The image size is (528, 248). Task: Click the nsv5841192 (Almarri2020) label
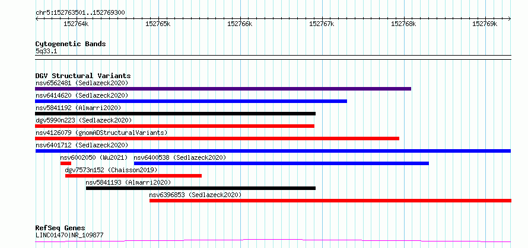tap(78, 108)
